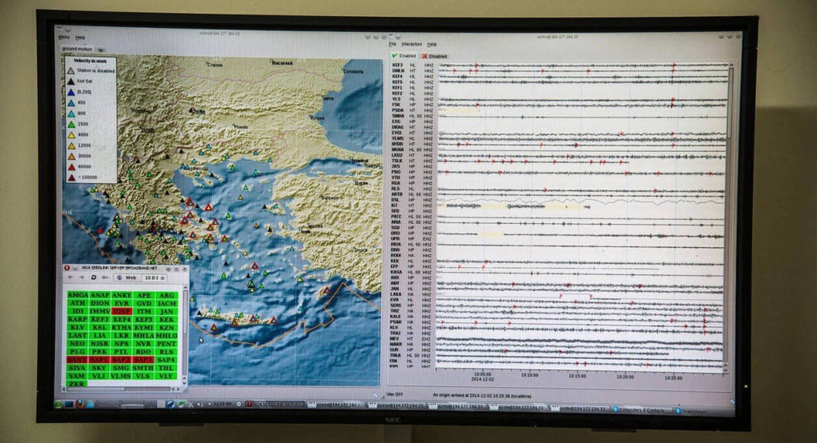Screen dimensions: 817x443
Task: Open Firefox from the taskbar
Action: (x=79, y=404)
